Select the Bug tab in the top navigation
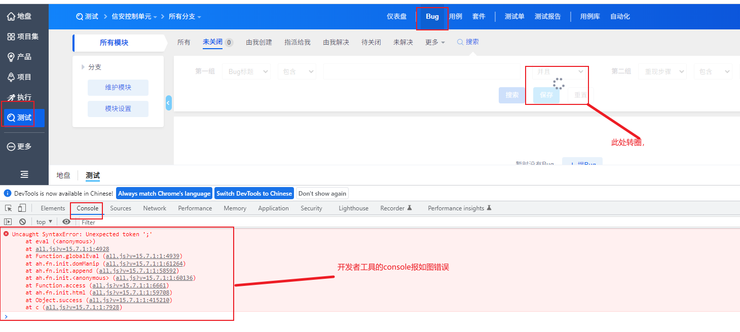 432,16
